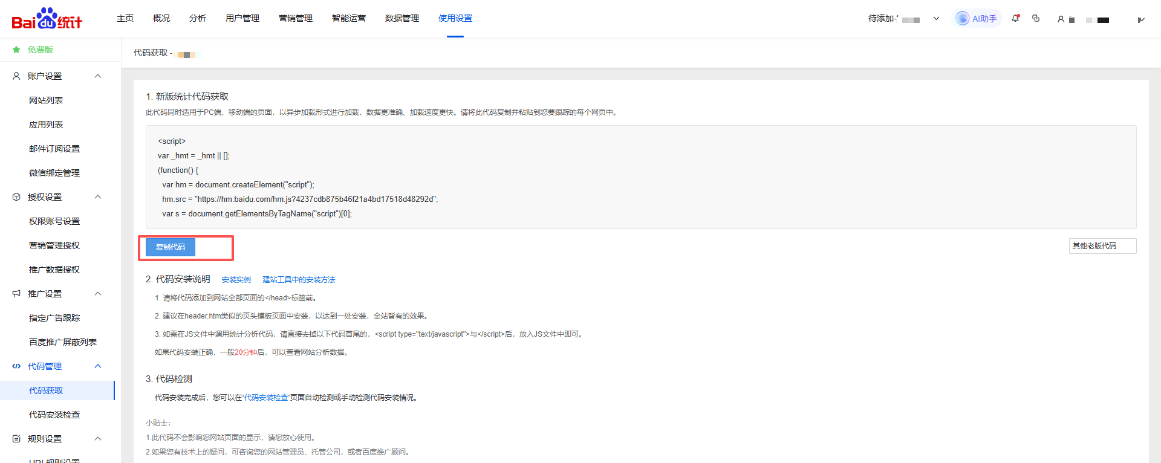Collapse the 账户设置 section chevron
1161x463 pixels.
pos(98,76)
